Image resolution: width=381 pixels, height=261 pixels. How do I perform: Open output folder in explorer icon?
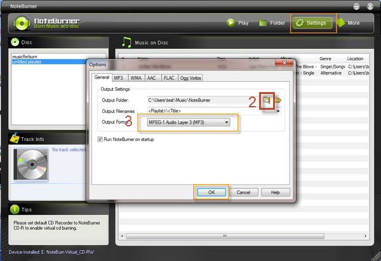[278, 100]
